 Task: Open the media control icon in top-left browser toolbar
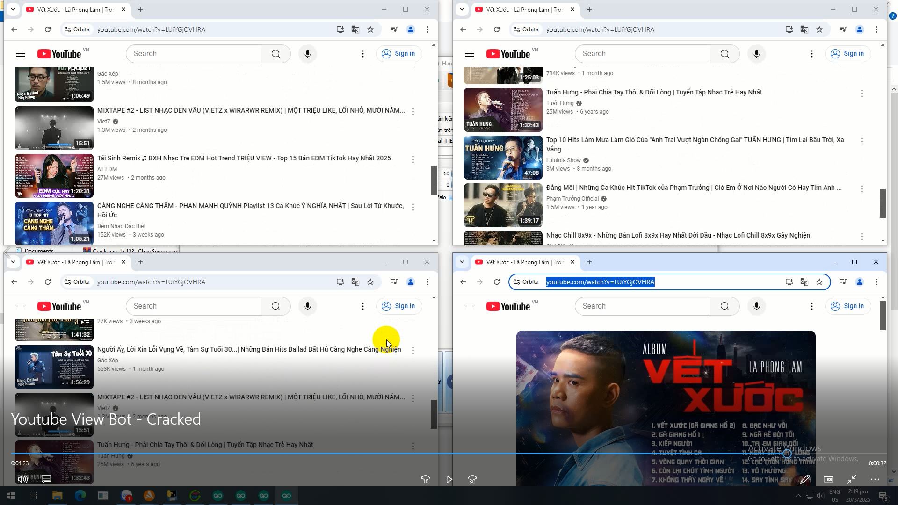pos(394,29)
